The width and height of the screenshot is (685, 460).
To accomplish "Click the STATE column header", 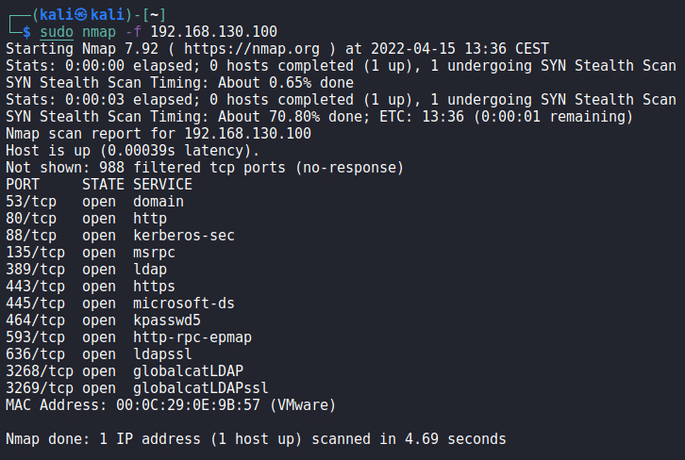I will [103, 185].
